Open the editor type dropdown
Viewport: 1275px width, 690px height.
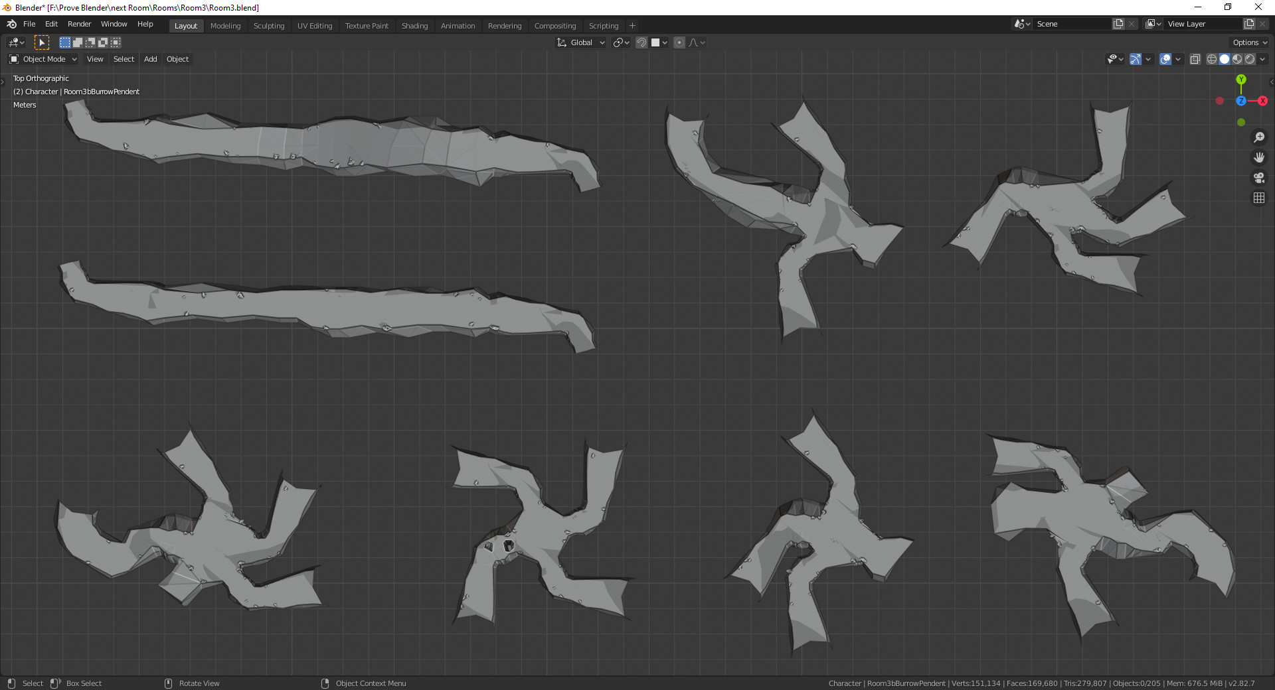(16, 42)
